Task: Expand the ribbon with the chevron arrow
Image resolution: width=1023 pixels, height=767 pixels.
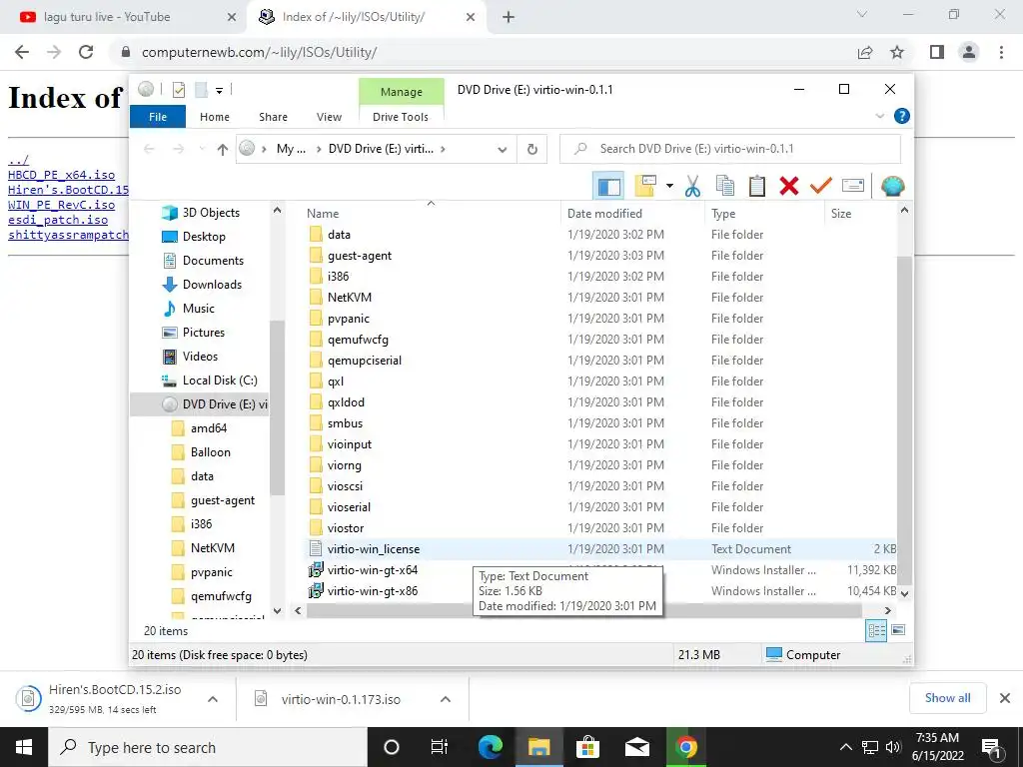Action: click(x=879, y=116)
